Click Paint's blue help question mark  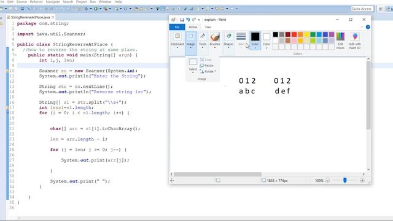pyautogui.click(x=368, y=27)
